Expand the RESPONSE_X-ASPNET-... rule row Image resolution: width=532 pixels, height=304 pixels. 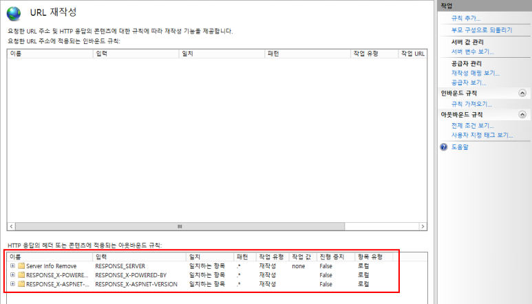click(x=12, y=284)
